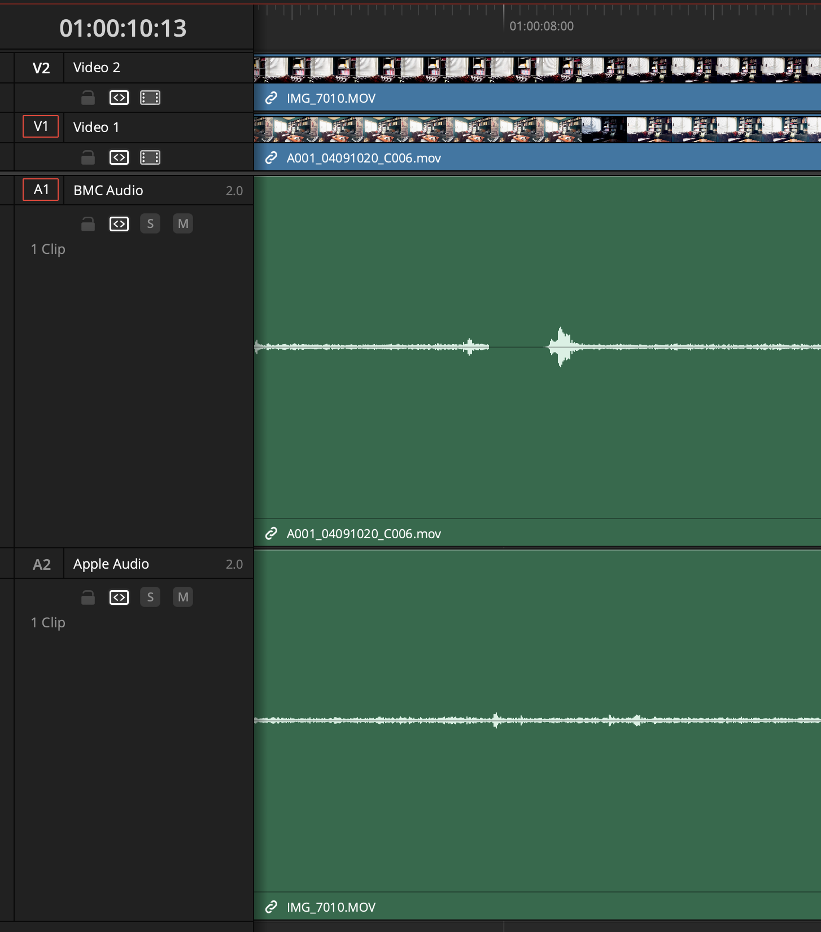Click the '1 Clip' label under BMC Audio
The height and width of the screenshot is (932, 821).
coord(48,249)
